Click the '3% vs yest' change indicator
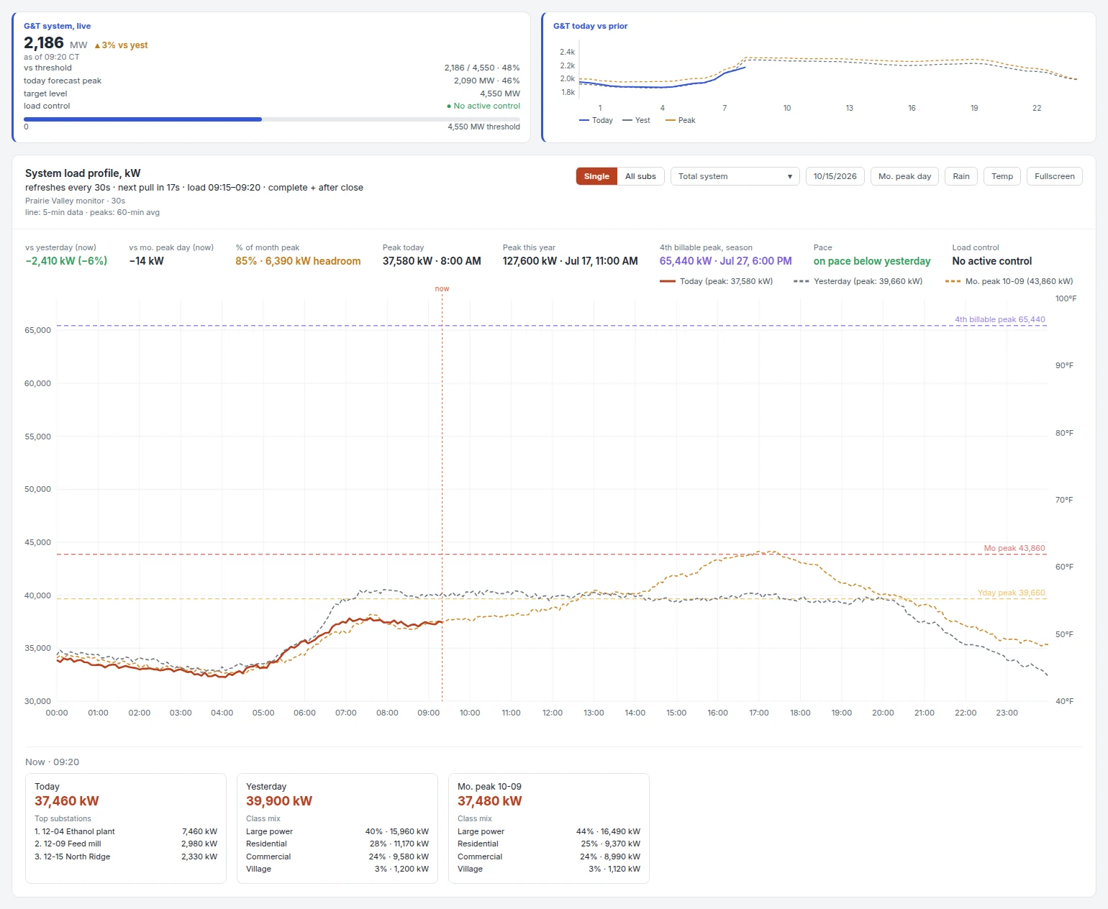This screenshot has height=909, width=1108. [x=121, y=45]
